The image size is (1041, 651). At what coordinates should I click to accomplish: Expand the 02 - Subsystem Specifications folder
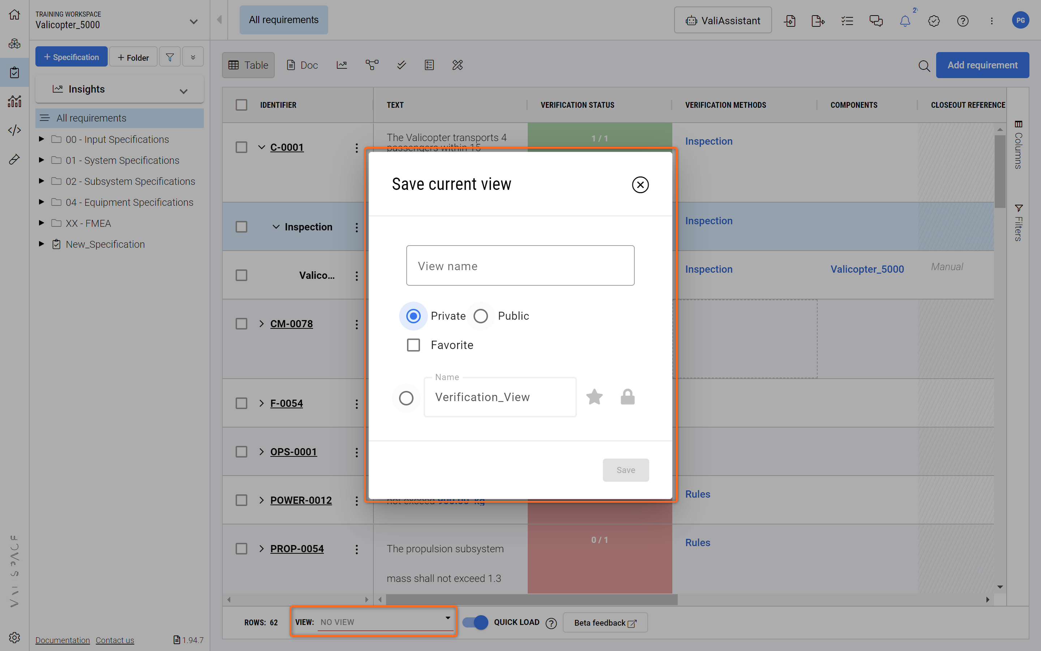(41, 181)
